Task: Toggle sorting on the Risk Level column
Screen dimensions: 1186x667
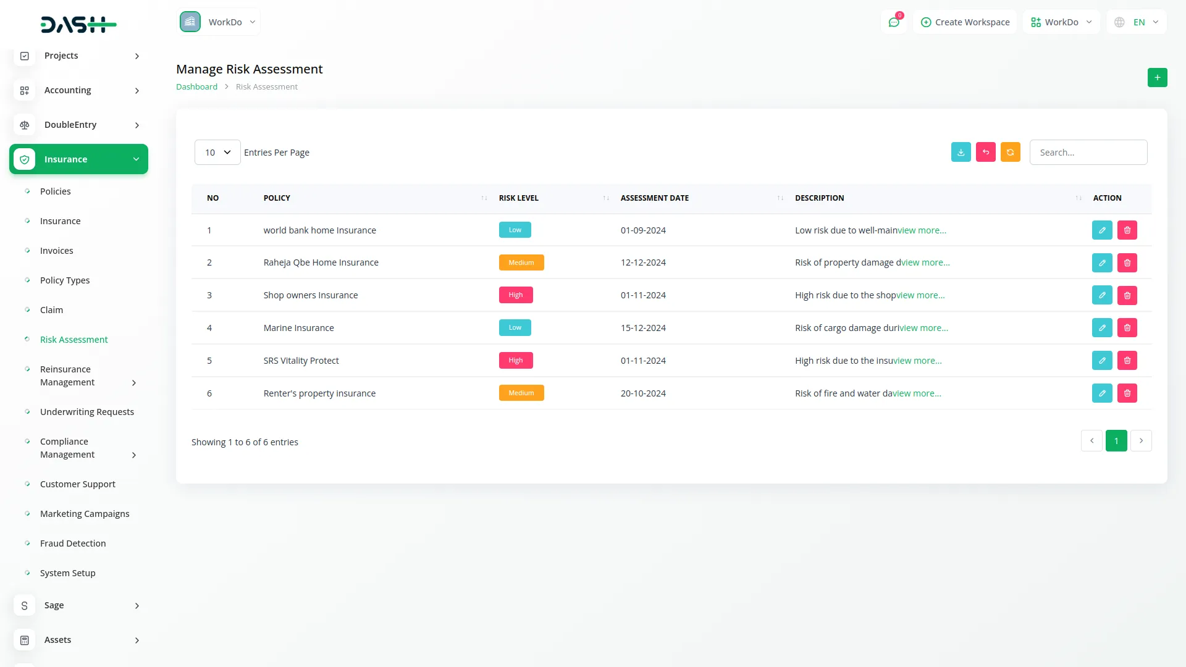Action: coord(605,198)
